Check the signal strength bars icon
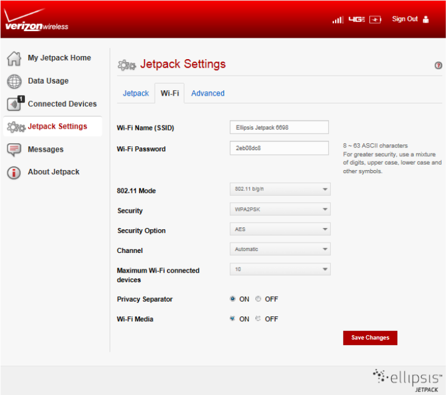The image size is (446, 395). (x=338, y=20)
